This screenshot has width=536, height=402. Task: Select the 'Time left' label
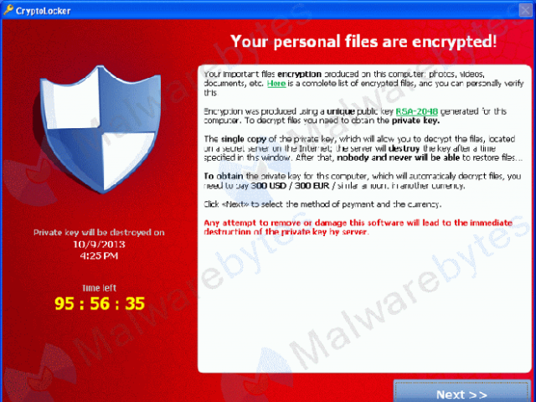[99, 288]
